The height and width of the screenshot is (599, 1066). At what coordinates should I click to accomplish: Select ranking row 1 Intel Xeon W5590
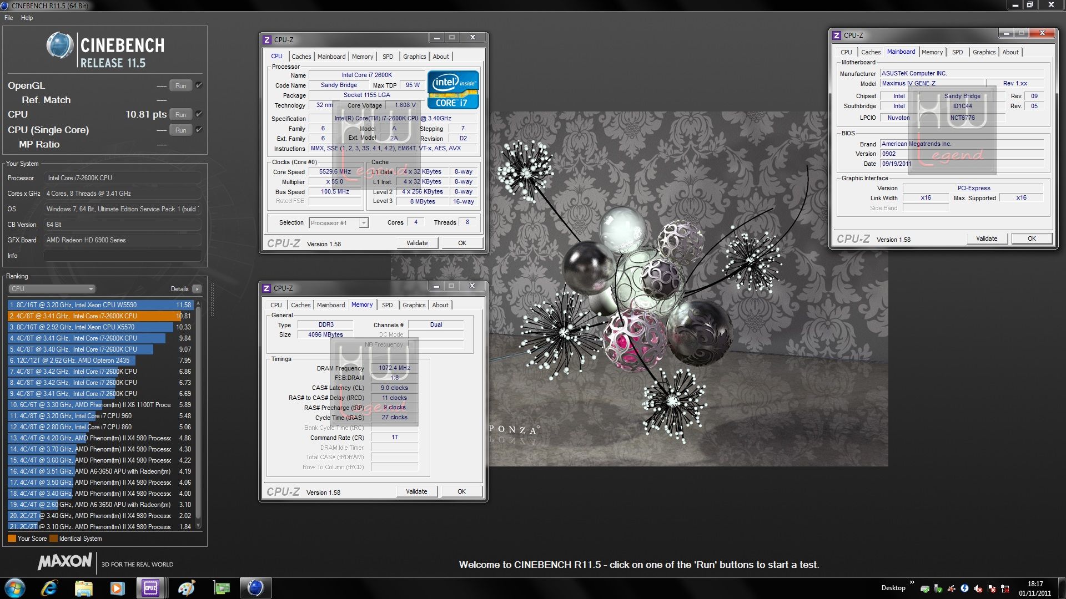pos(100,305)
